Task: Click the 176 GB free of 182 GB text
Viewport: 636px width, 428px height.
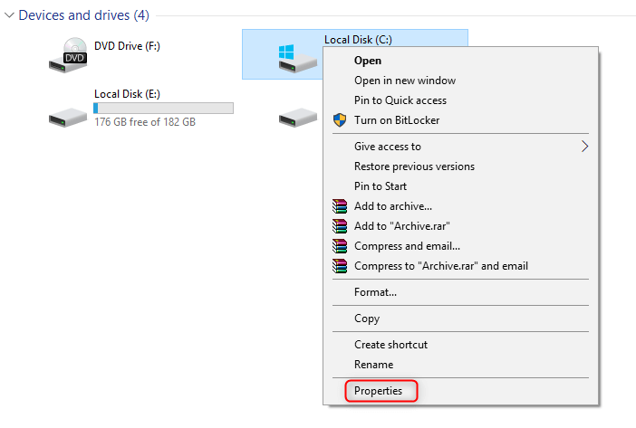Action: point(145,122)
